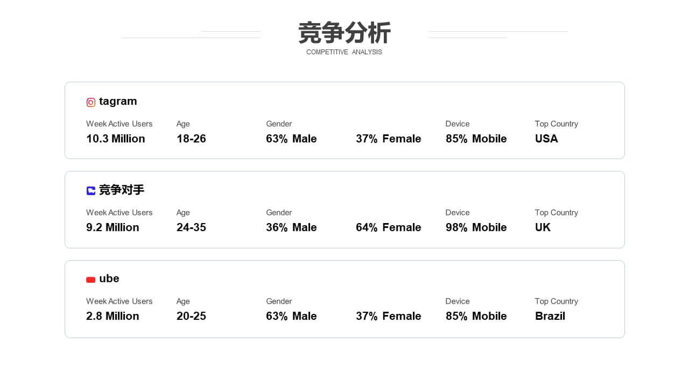Select the 10.3 Million users value
Screen dimensions: 689x387
pyautogui.click(x=116, y=139)
